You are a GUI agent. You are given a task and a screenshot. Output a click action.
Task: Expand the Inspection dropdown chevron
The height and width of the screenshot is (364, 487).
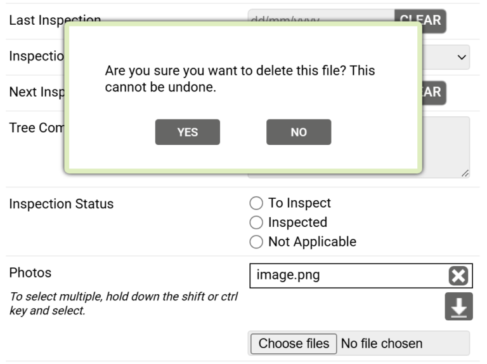point(462,57)
